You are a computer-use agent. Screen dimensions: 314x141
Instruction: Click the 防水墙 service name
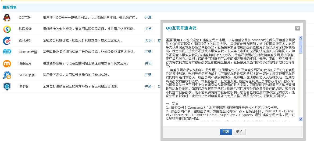[23, 87]
